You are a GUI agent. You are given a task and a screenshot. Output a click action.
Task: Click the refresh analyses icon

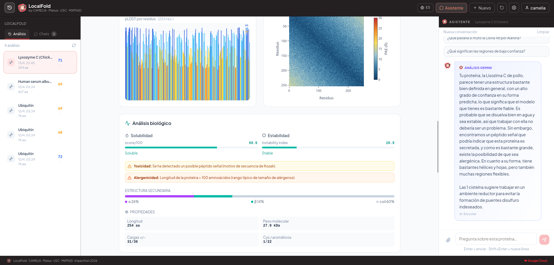(74, 45)
